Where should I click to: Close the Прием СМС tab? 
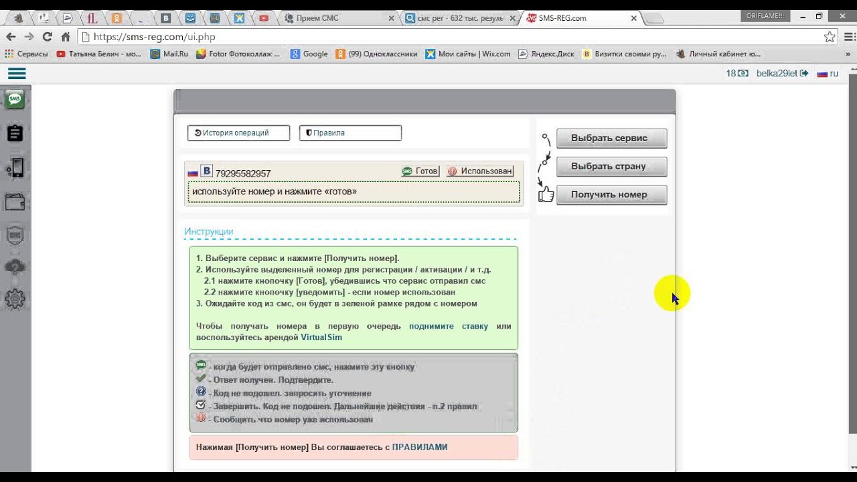coord(392,18)
